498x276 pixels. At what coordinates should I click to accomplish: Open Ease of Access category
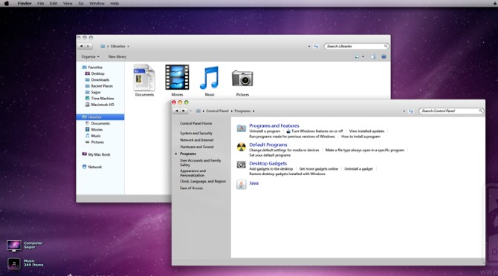[x=192, y=188]
